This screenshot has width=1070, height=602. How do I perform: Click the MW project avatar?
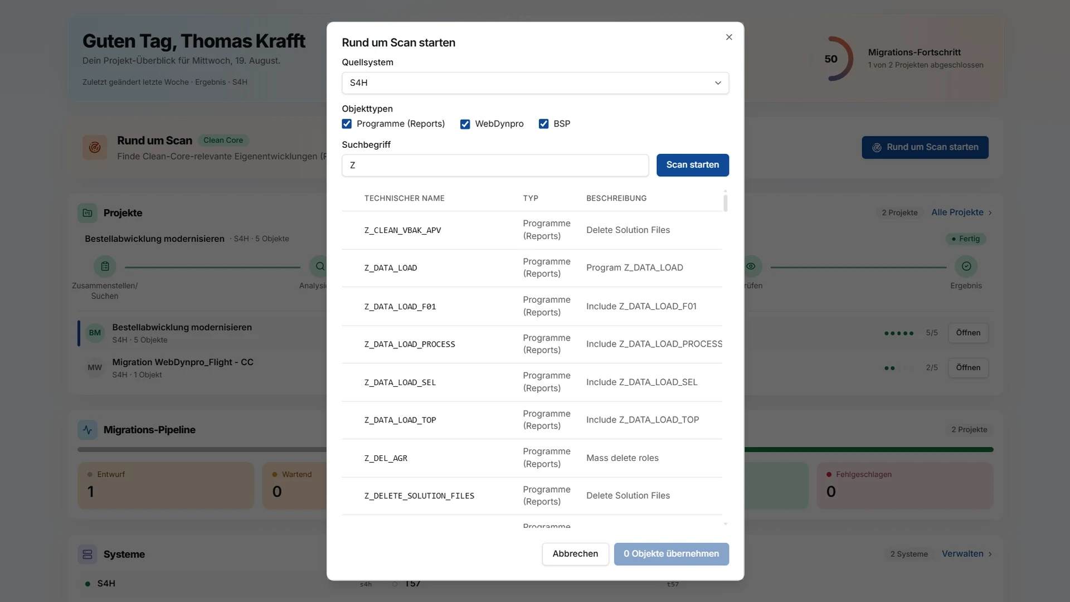click(x=95, y=368)
